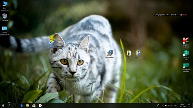
Task: Take a snapshot with recorder camera icon
Action: click(181, 15)
